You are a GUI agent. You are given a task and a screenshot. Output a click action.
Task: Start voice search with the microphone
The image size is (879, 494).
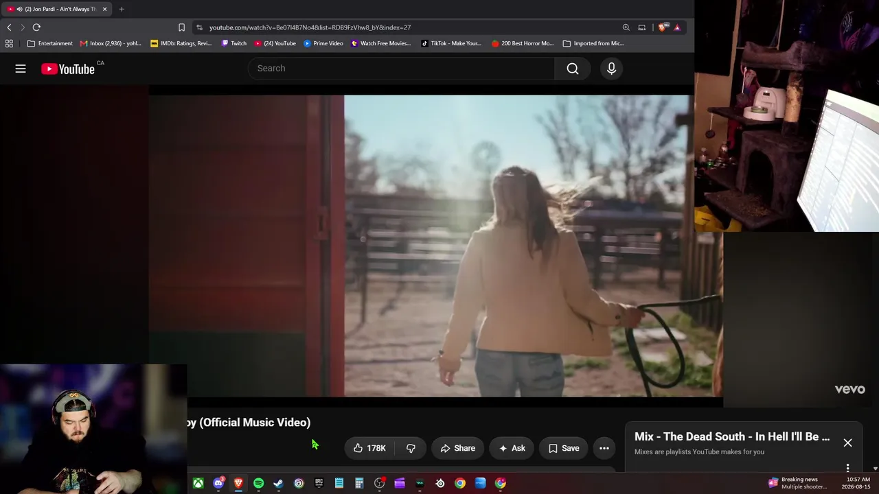click(611, 69)
